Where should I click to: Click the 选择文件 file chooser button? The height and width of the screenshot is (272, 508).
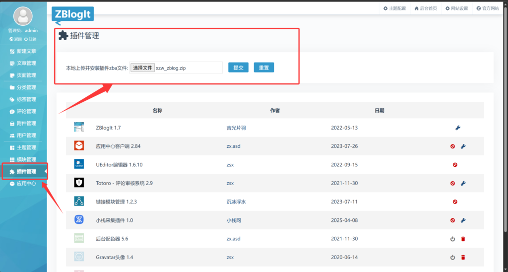142,68
